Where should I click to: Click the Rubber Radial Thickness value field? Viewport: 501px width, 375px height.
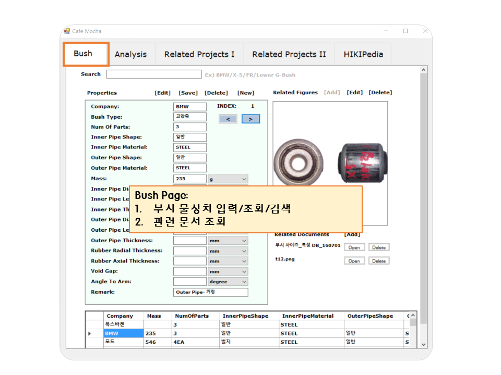pyautogui.click(x=190, y=251)
